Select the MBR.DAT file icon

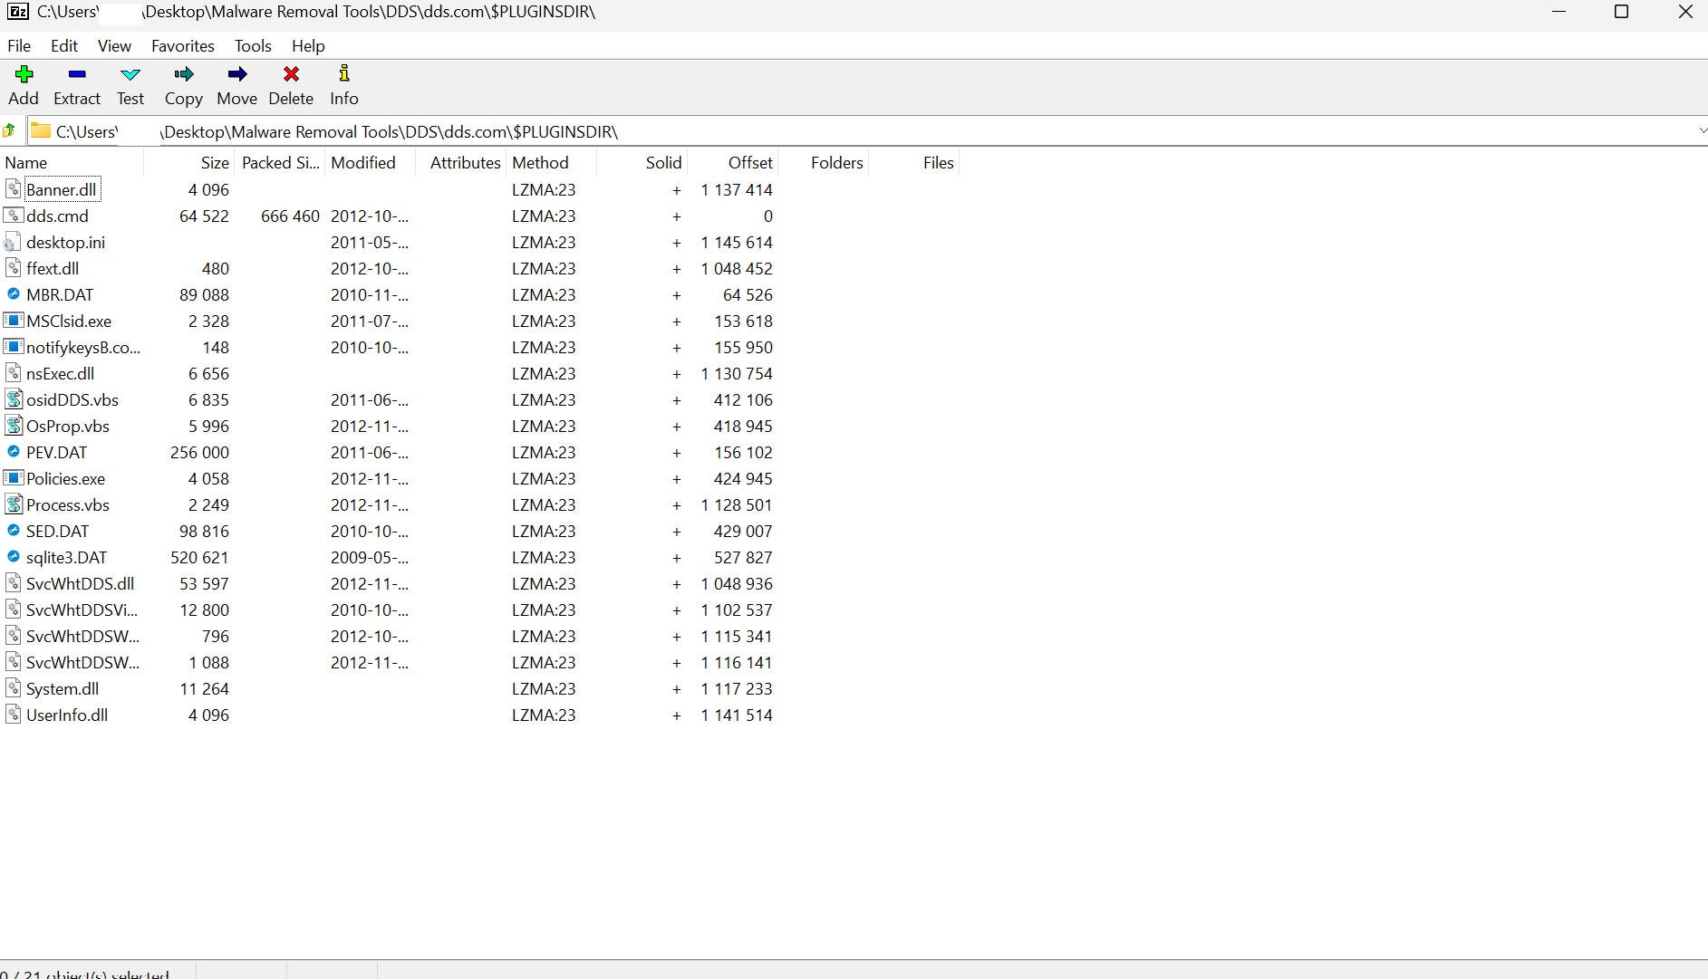[x=14, y=293]
